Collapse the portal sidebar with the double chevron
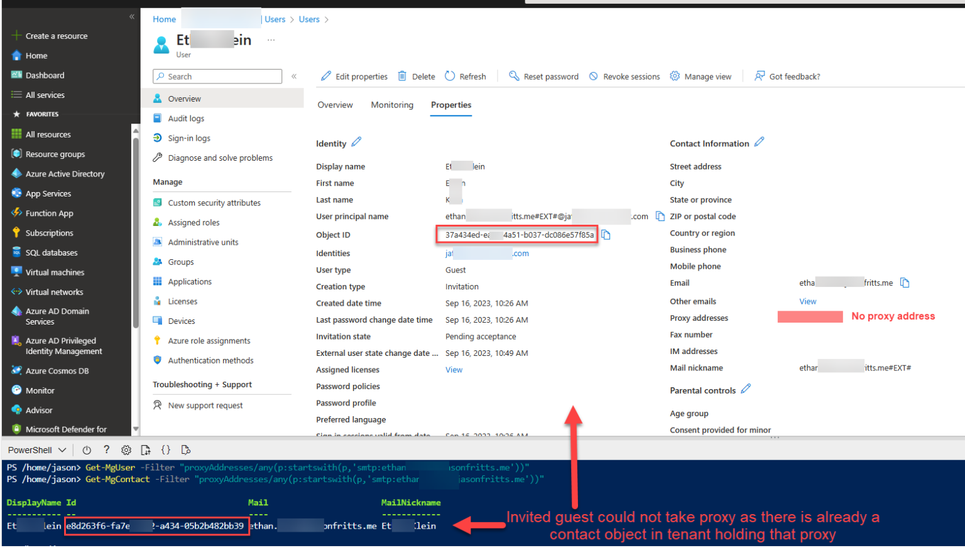The height and width of the screenshot is (548, 965). pyautogui.click(x=132, y=18)
